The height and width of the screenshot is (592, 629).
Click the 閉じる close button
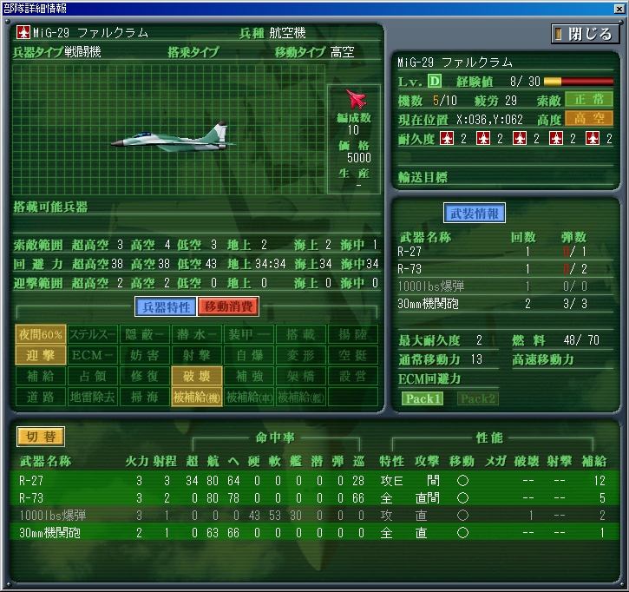(585, 34)
